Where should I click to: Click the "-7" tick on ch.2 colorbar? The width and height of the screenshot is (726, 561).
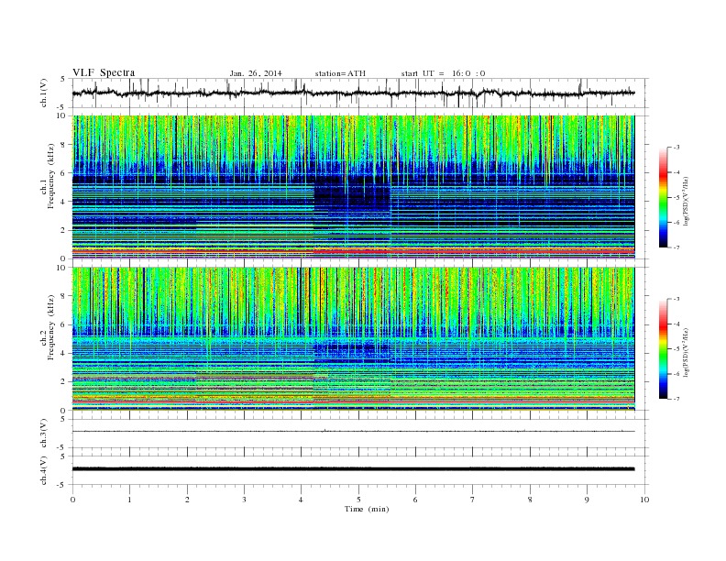tap(676, 399)
